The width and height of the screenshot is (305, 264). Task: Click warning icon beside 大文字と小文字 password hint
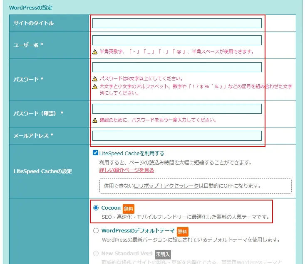[x=95, y=87]
